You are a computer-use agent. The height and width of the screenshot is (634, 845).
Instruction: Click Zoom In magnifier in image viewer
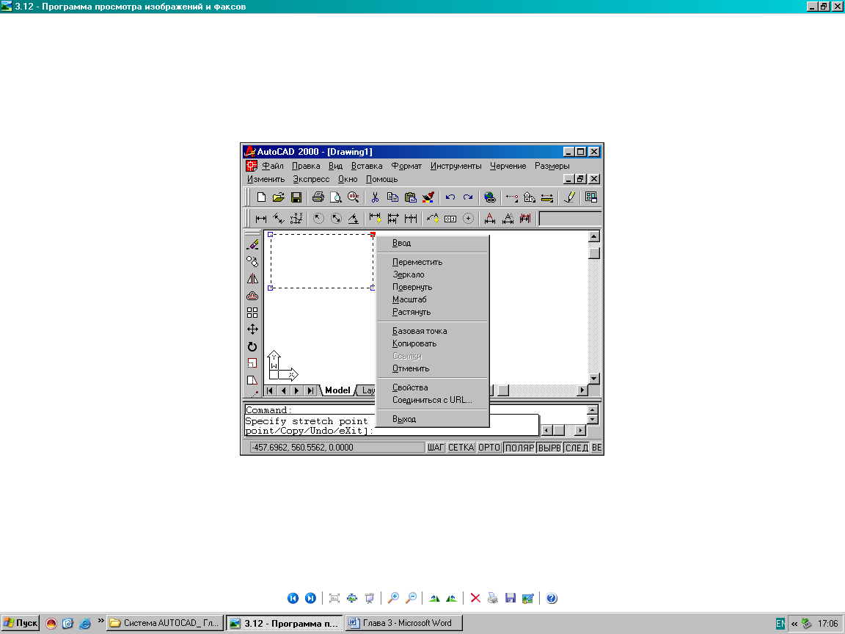(393, 598)
